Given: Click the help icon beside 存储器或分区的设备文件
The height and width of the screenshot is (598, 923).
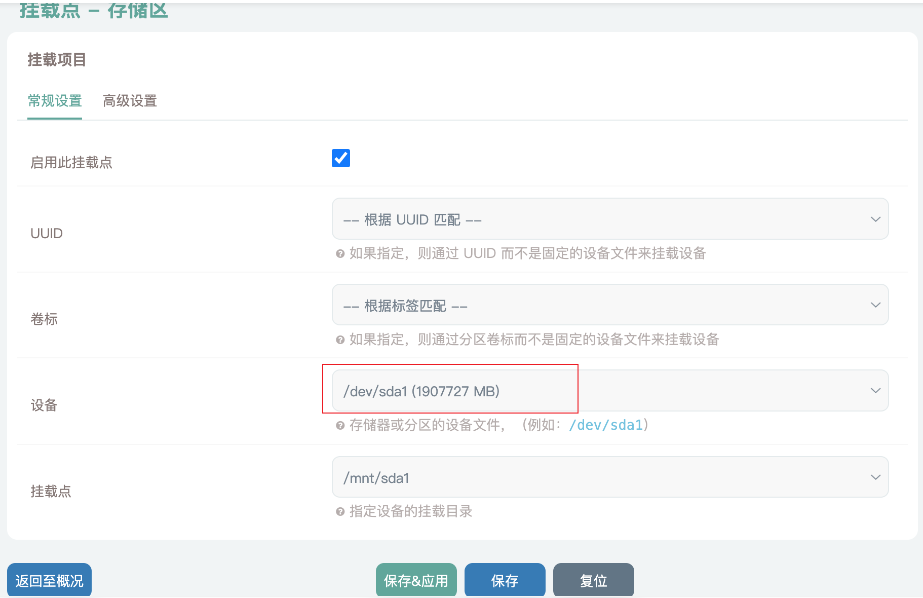Looking at the screenshot, I should [340, 425].
